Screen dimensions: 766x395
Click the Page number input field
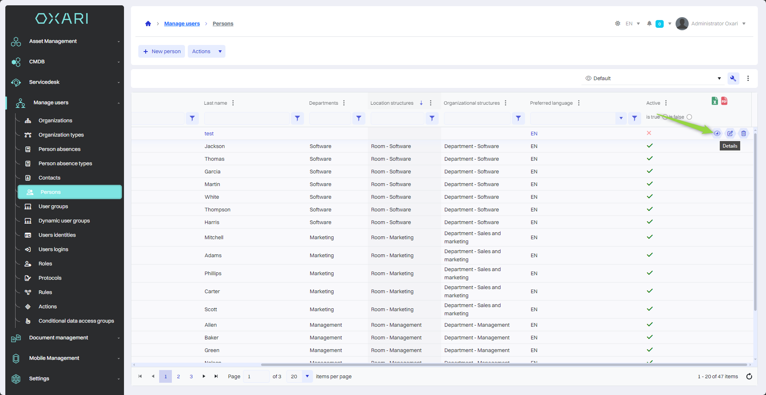[256, 377]
